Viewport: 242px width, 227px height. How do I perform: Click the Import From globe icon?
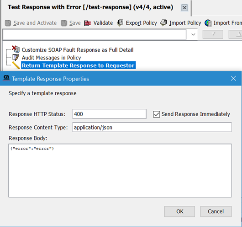(208, 23)
